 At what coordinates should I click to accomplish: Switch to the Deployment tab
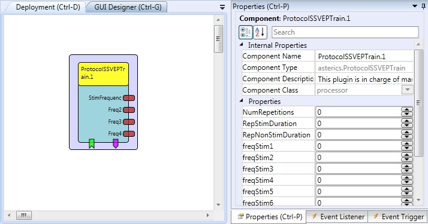[x=48, y=7]
